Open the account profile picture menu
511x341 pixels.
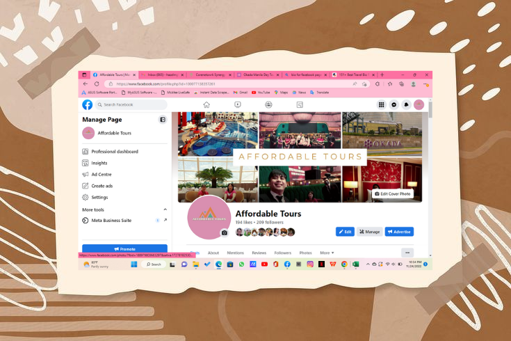[x=419, y=105]
